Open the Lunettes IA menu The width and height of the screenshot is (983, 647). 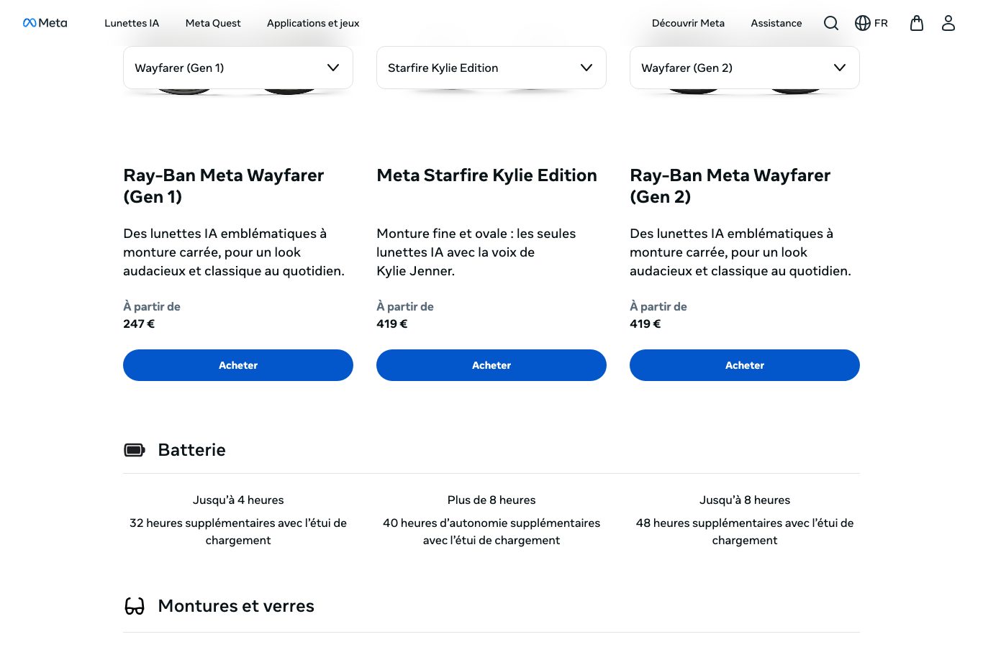click(132, 23)
